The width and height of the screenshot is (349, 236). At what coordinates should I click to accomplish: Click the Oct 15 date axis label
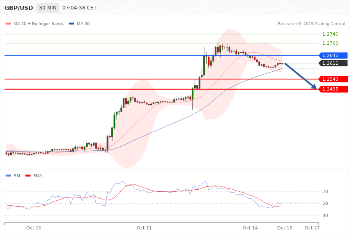point(285,228)
